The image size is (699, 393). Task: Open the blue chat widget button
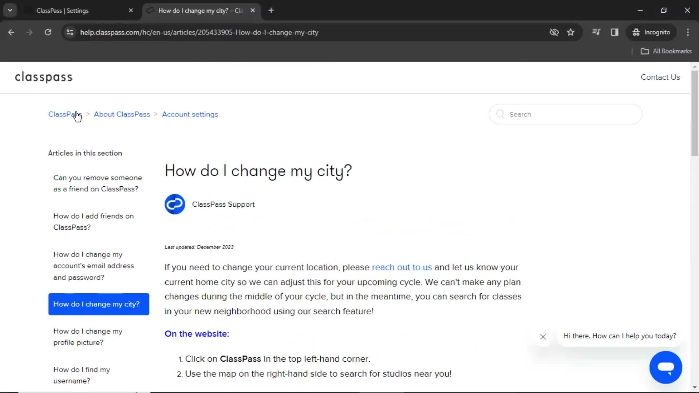click(x=666, y=368)
